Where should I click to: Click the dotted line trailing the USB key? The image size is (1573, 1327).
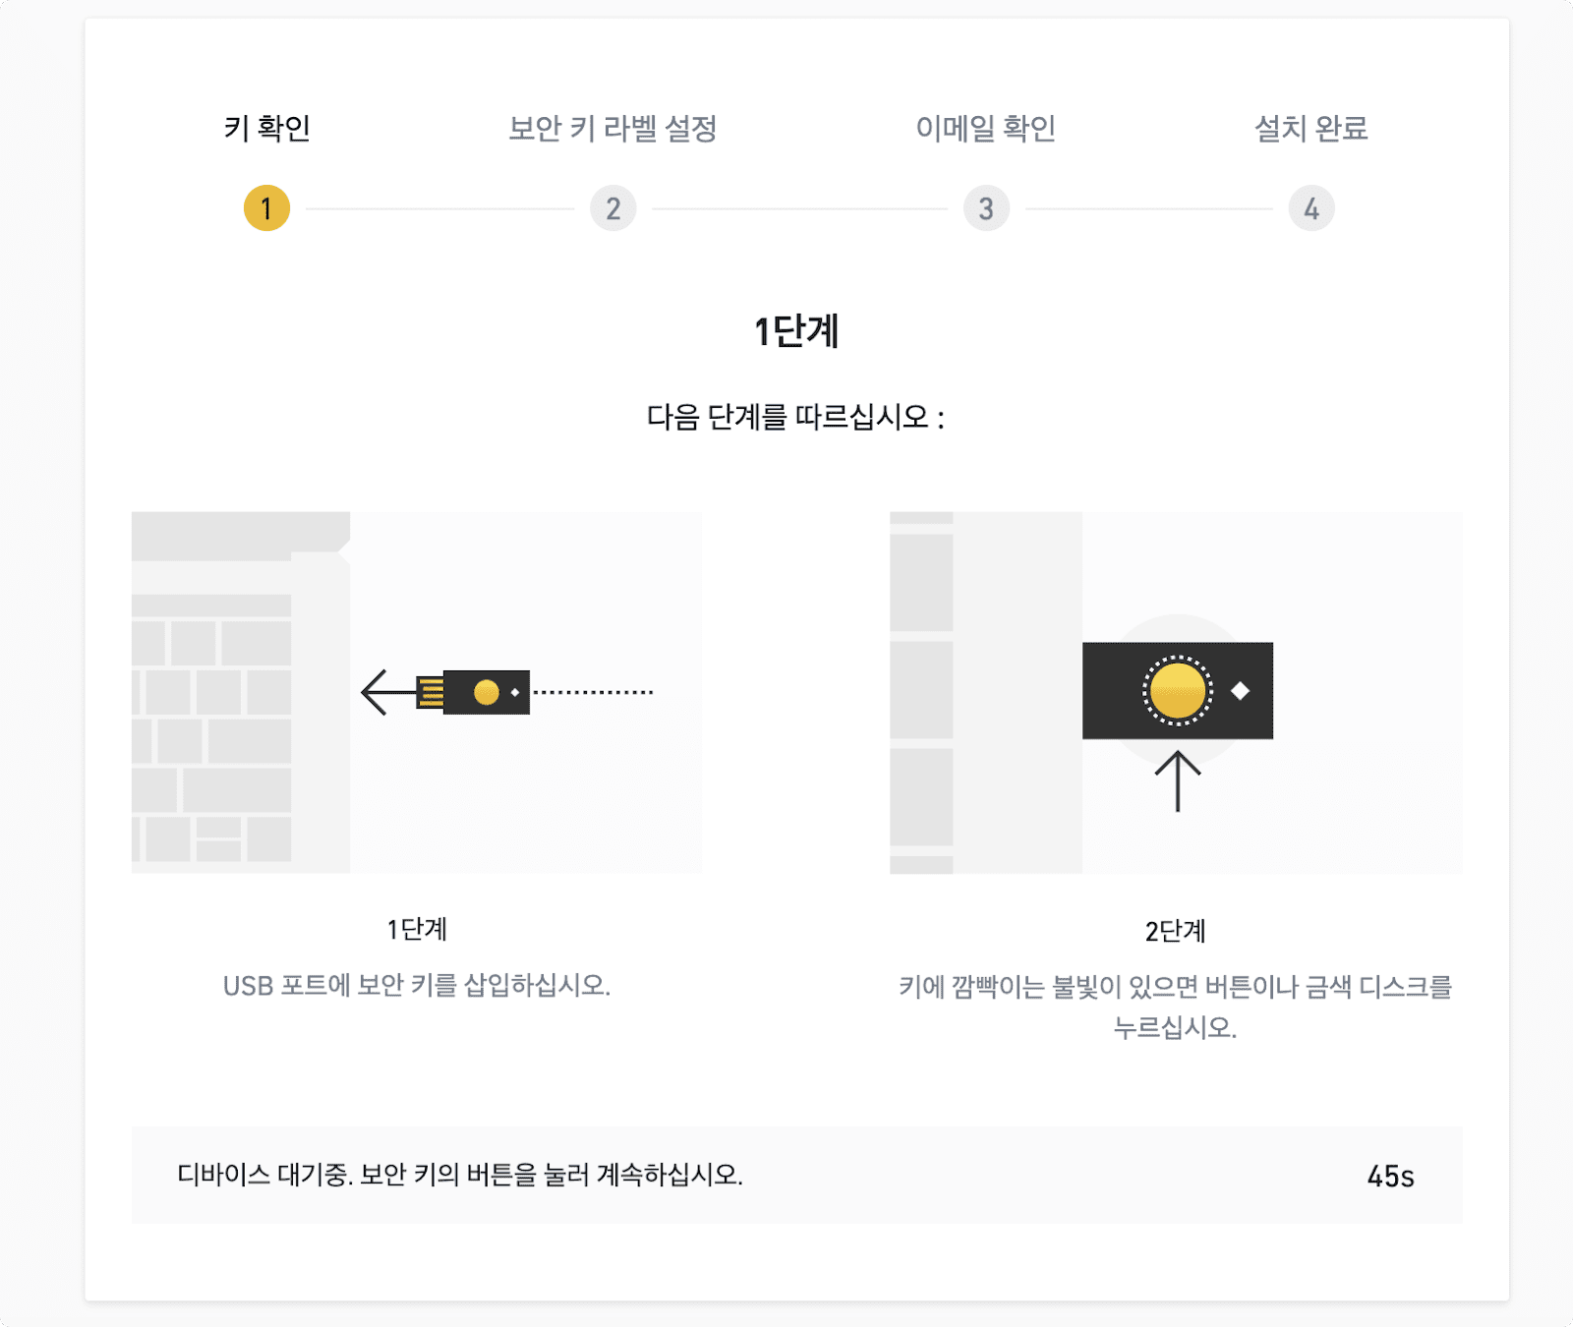click(x=593, y=692)
